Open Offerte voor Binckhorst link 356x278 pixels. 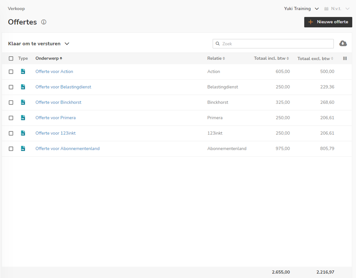[x=58, y=102]
